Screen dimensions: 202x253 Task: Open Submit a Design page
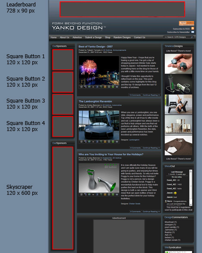[x=93, y=37]
